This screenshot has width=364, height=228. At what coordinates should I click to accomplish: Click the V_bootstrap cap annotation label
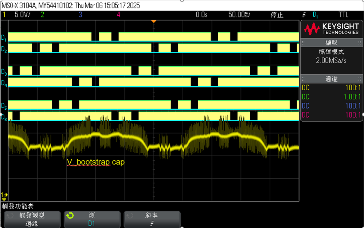tap(95, 162)
